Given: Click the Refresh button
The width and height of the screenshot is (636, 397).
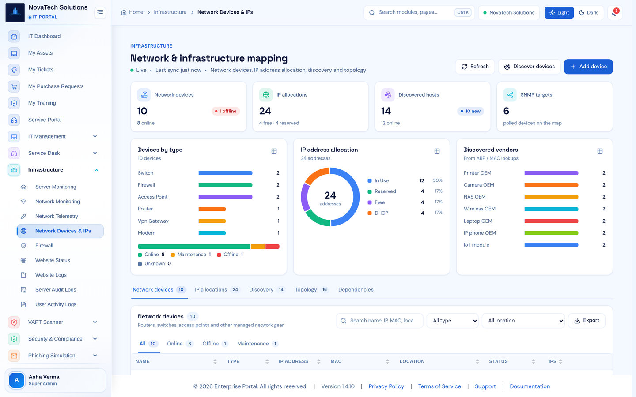Looking at the screenshot, I should 475,67.
